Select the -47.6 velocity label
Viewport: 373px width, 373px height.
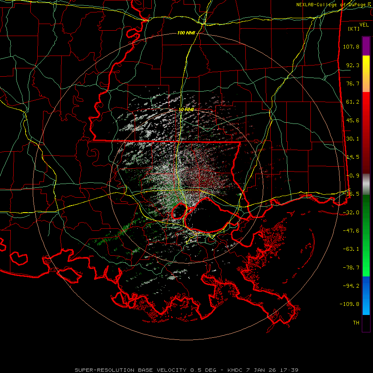(351, 231)
